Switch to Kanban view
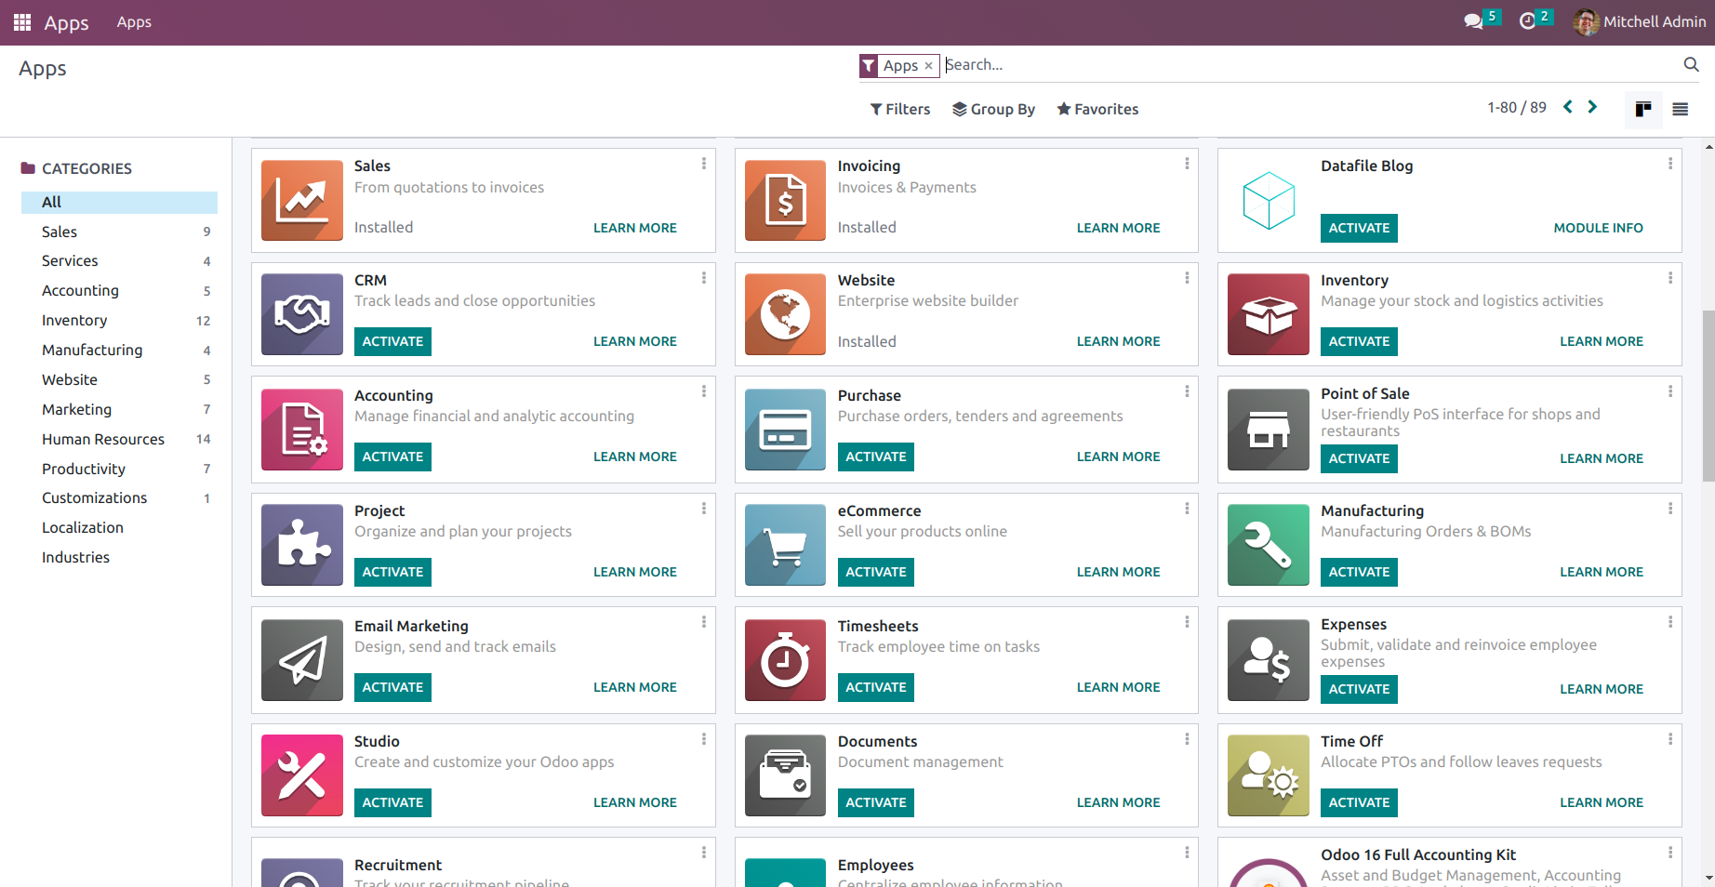Screen dimensions: 1715x887 pyautogui.click(x=1643, y=109)
